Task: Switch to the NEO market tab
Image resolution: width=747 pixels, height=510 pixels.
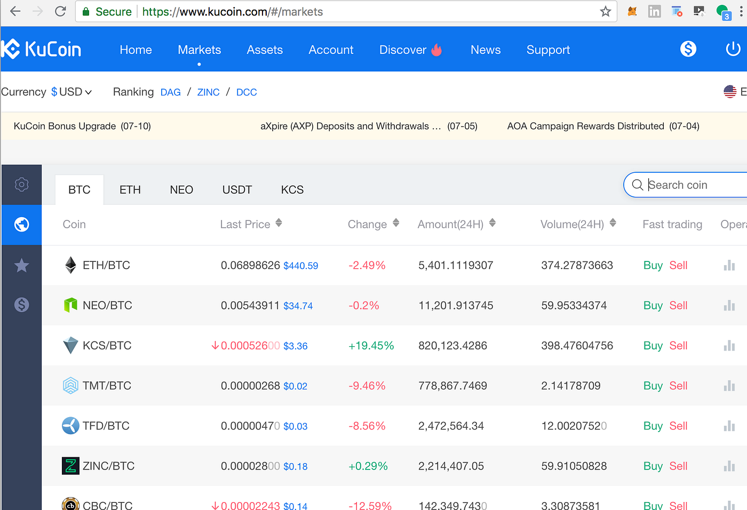Action: click(x=181, y=190)
